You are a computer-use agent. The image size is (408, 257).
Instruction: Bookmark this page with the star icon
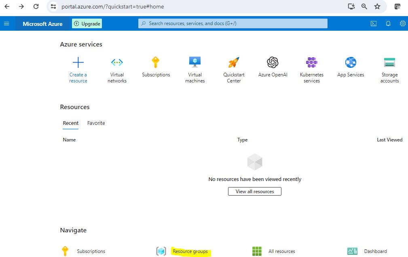click(x=377, y=6)
